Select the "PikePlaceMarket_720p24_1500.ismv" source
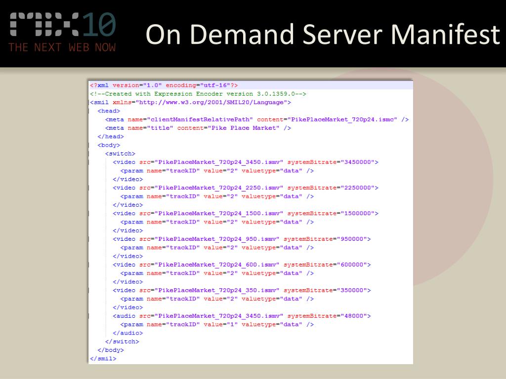This screenshot has width=506, height=379. click(x=219, y=213)
